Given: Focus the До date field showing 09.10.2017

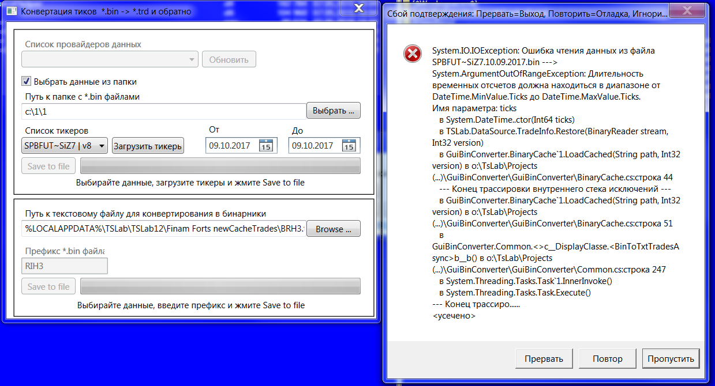Looking at the screenshot, I should [x=324, y=146].
